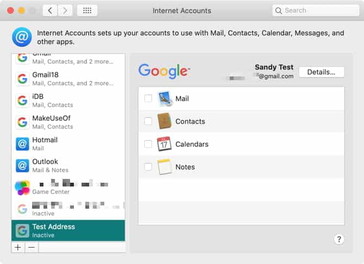
Task: Click the Contacts service label
Action: (190, 121)
